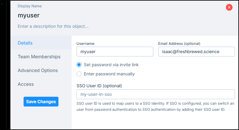Click the object description placeholder text

pos(53,26)
